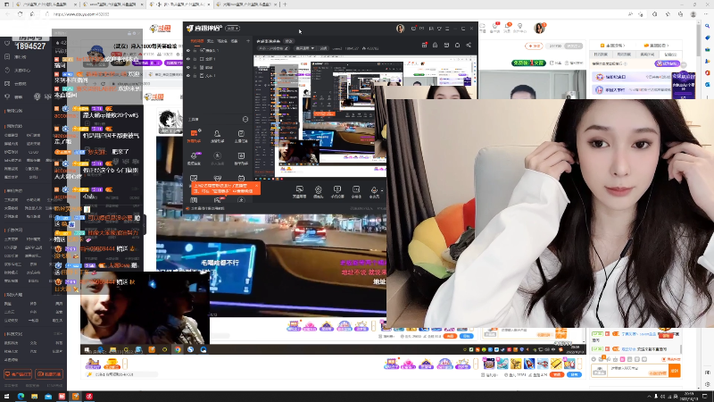Open the user avatar in the Douyu page header
Image resolution: width=714 pixels, height=402 pixels.
pos(540,28)
